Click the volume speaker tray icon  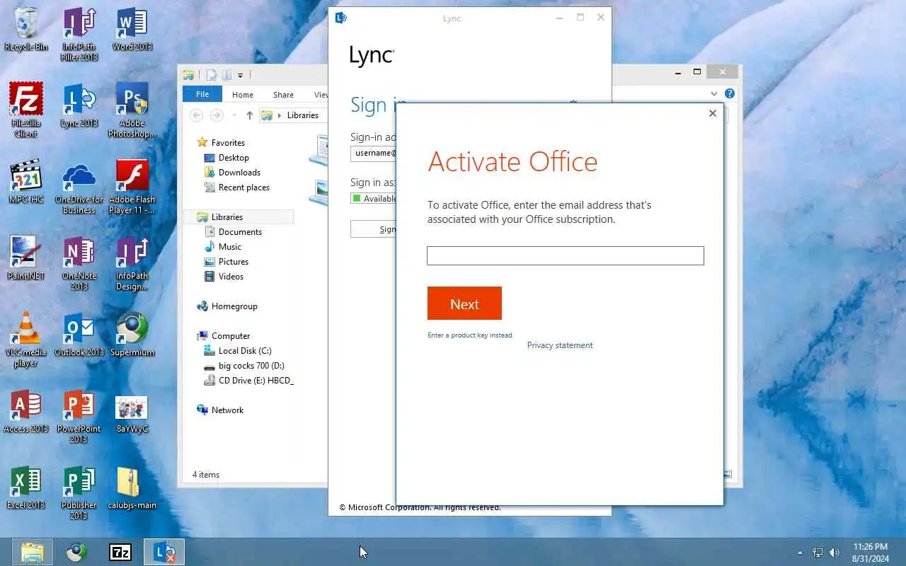pos(835,553)
